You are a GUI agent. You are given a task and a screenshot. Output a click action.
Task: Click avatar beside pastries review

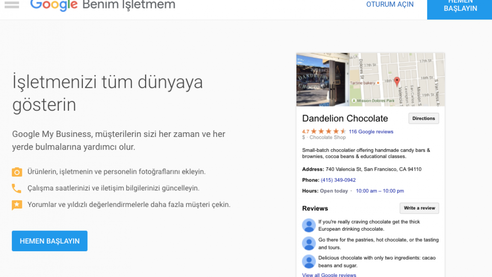[309, 244]
